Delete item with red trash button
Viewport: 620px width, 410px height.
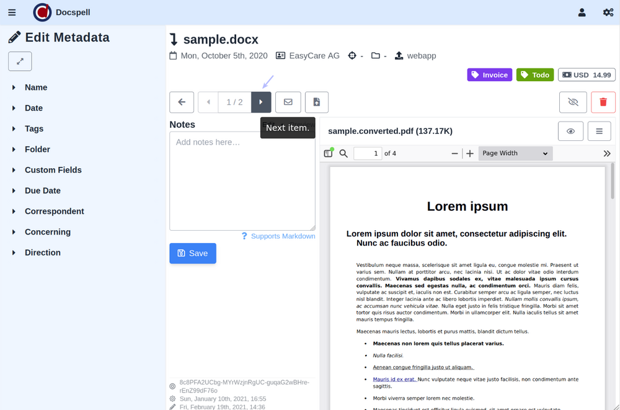click(x=603, y=102)
